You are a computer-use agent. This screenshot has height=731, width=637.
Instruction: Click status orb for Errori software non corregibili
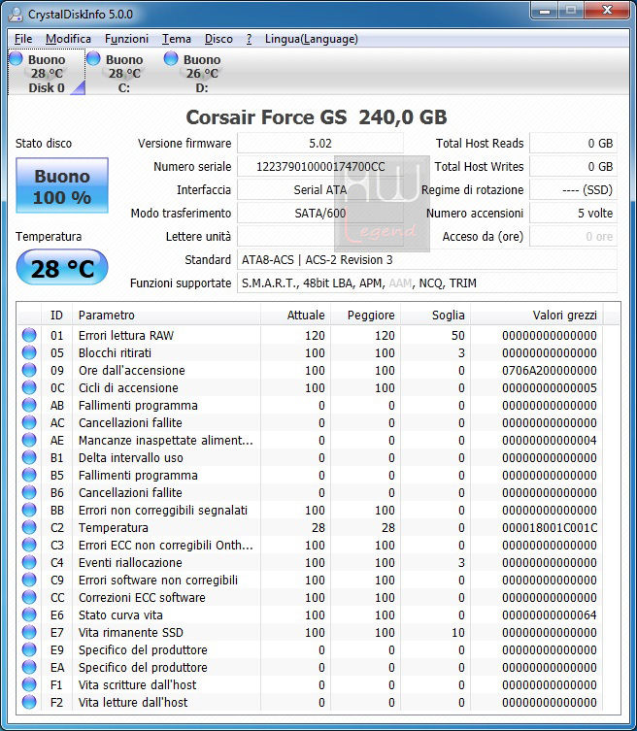pos(29,580)
